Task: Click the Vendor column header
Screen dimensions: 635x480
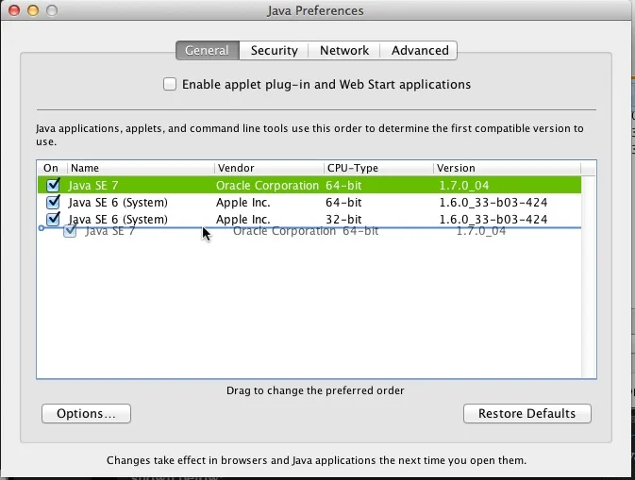Action: (x=269, y=168)
